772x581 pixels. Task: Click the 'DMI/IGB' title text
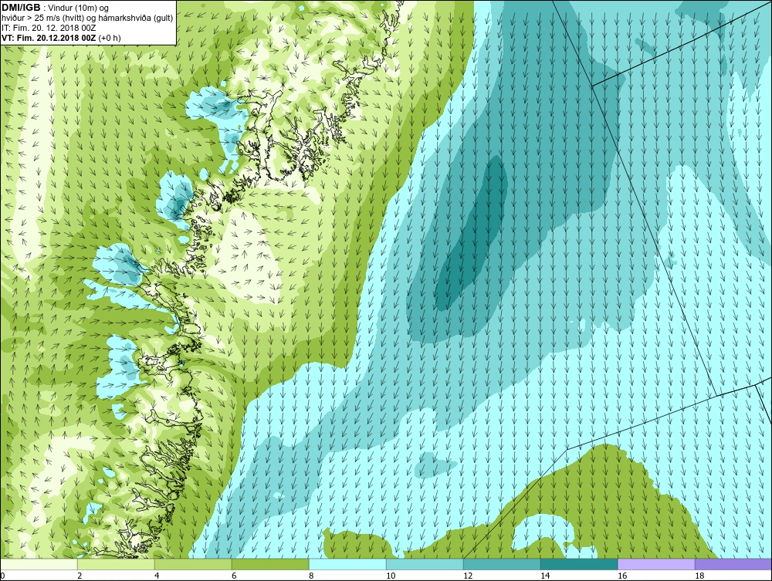[21, 8]
